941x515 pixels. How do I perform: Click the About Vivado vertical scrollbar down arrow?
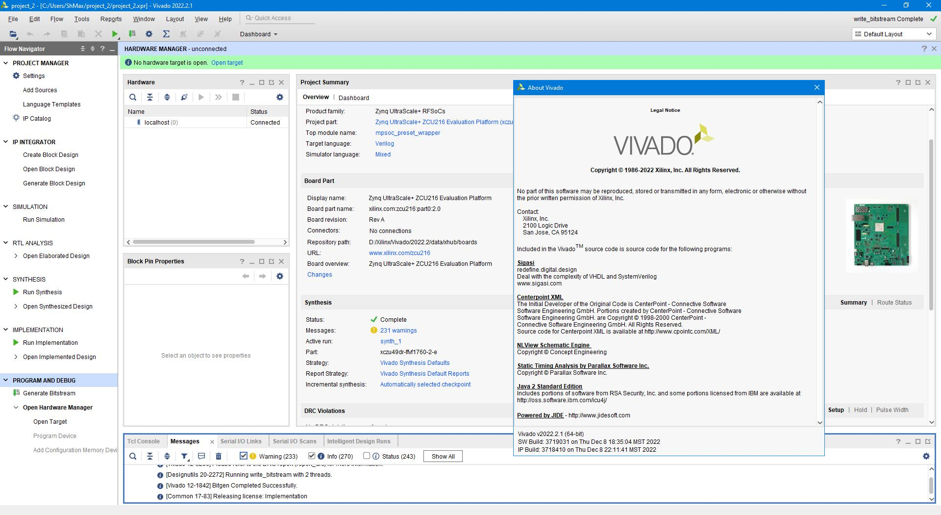(x=819, y=423)
